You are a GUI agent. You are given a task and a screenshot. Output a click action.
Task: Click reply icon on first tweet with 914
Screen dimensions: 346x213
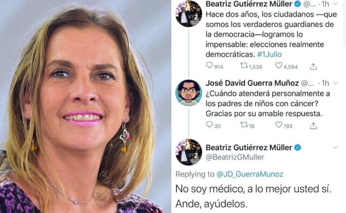[209, 66]
